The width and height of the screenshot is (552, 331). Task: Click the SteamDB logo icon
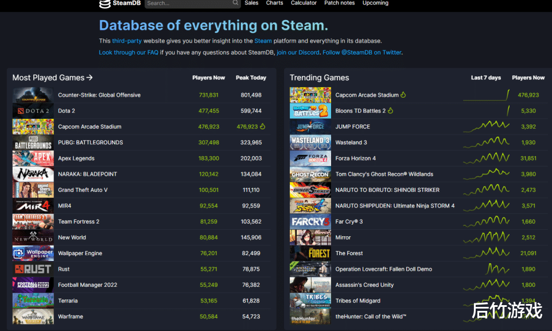(x=104, y=4)
